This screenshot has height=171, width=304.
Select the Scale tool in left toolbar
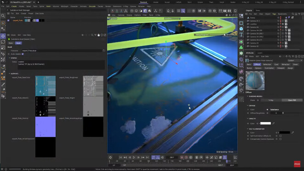click(x=3, y=48)
